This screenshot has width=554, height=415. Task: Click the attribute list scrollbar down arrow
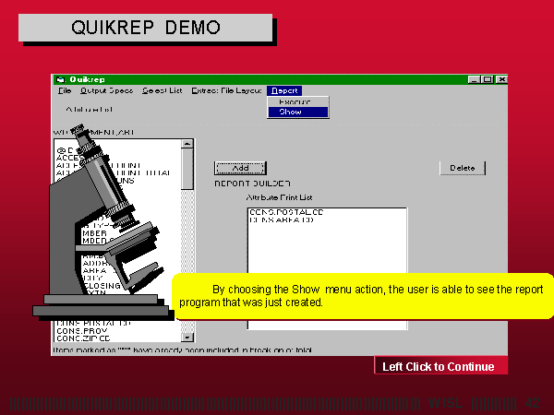tap(188, 338)
